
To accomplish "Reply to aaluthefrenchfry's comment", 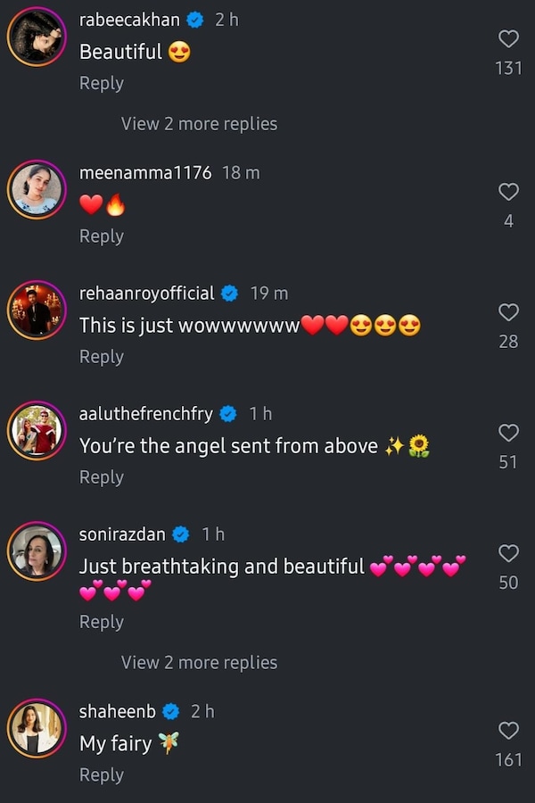I will coord(102,476).
